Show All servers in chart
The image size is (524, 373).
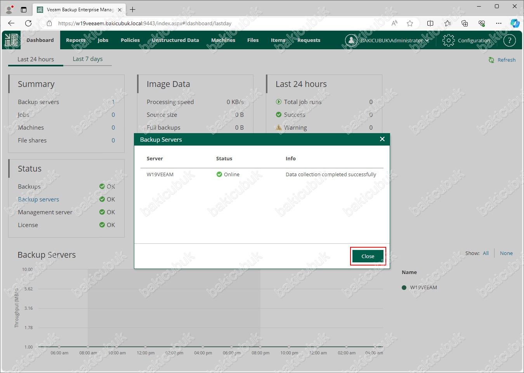[486, 253]
